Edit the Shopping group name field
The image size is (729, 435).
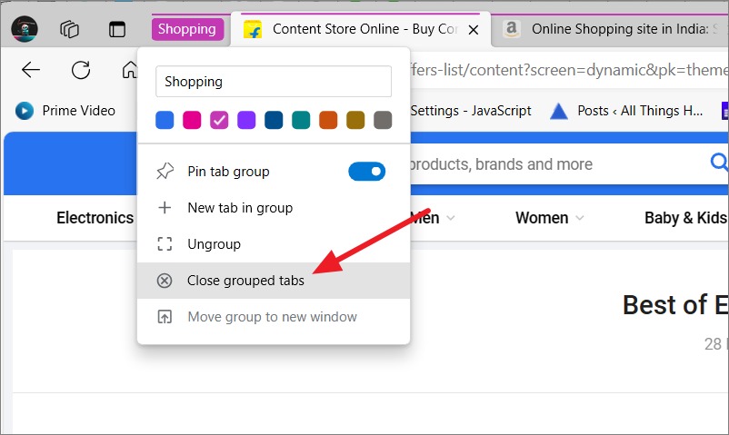pos(274,82)
